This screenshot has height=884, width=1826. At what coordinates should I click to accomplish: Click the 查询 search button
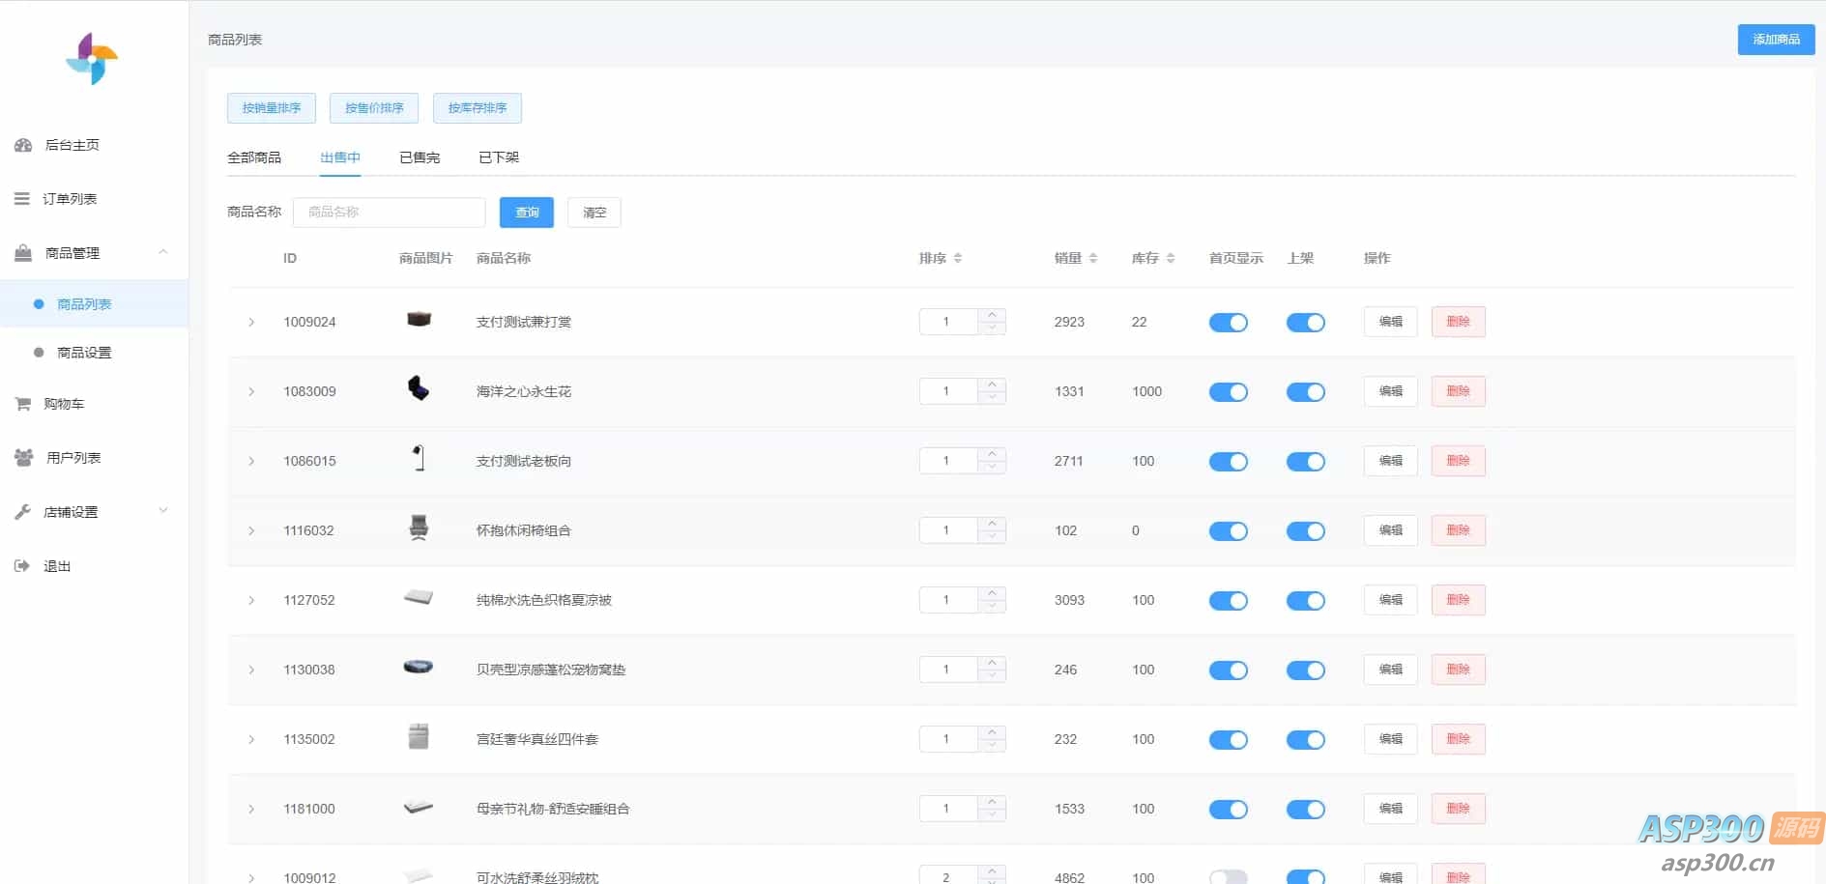click(x=527, y=213)
